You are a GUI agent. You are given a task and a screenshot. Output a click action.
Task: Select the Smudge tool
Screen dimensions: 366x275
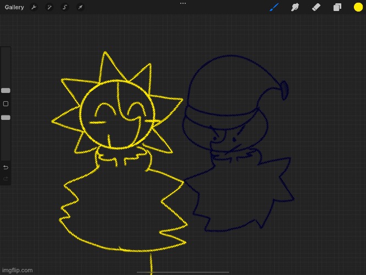coord(295,7)
